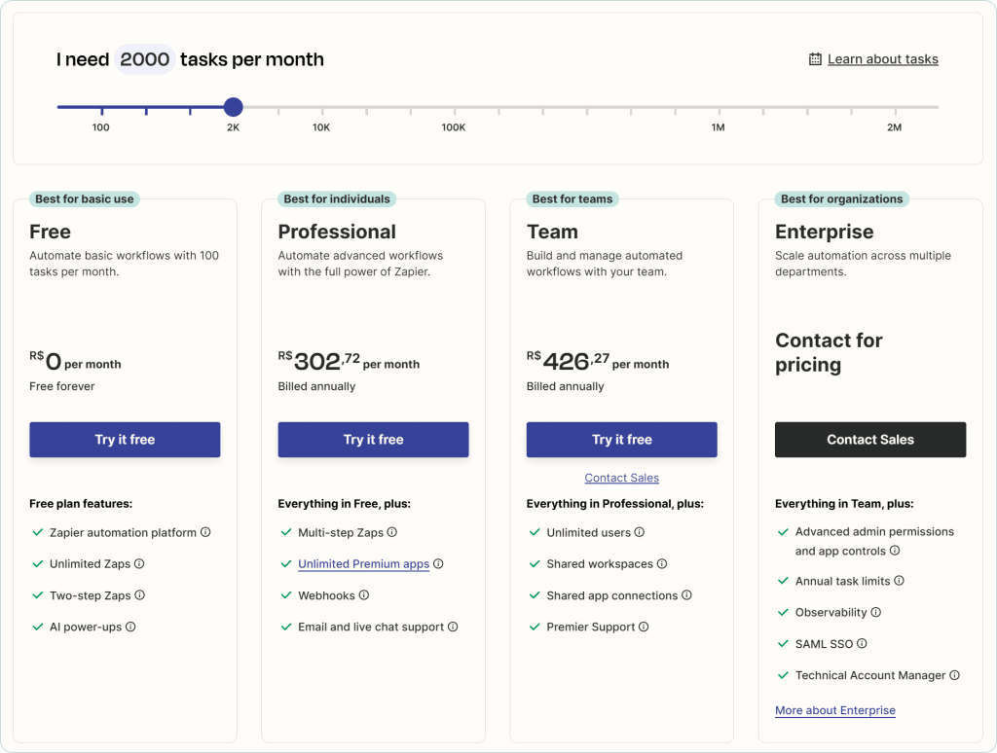
Task: Open Contact Sales link under Team plan
Action: [622, 478]
